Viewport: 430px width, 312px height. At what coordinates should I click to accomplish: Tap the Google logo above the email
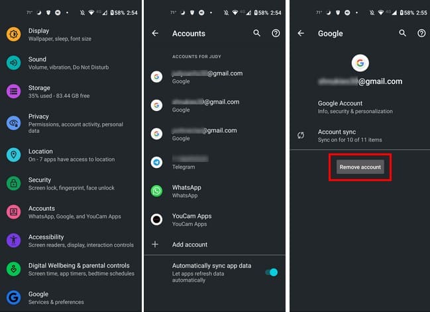coord(360,63)
